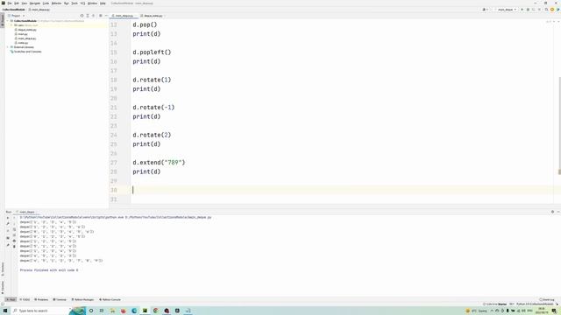Expand the venv library root folder
561x315 pixels.
click(x=11, y=25)
